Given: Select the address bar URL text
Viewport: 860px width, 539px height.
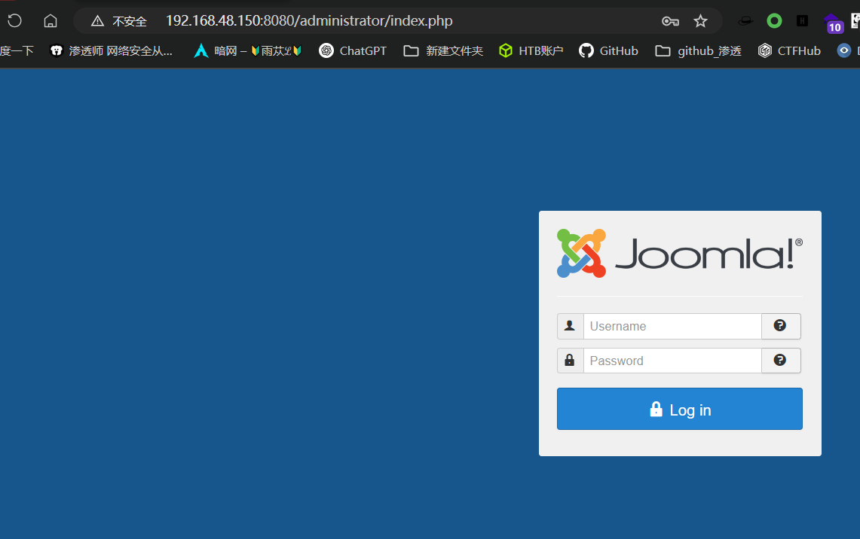Looking at the screenshot, I should point(309,21).
